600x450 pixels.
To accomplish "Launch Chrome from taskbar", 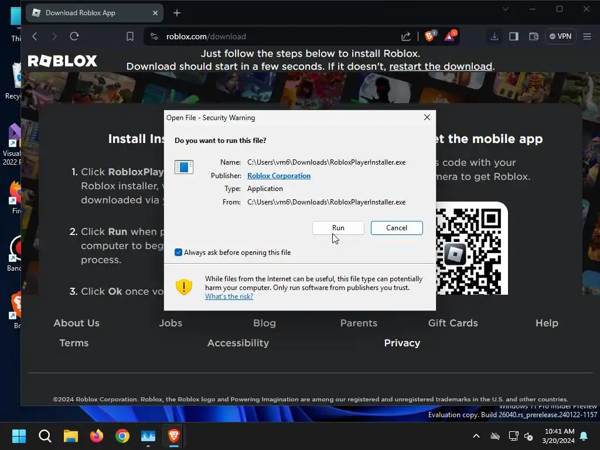I will point(122,436).
